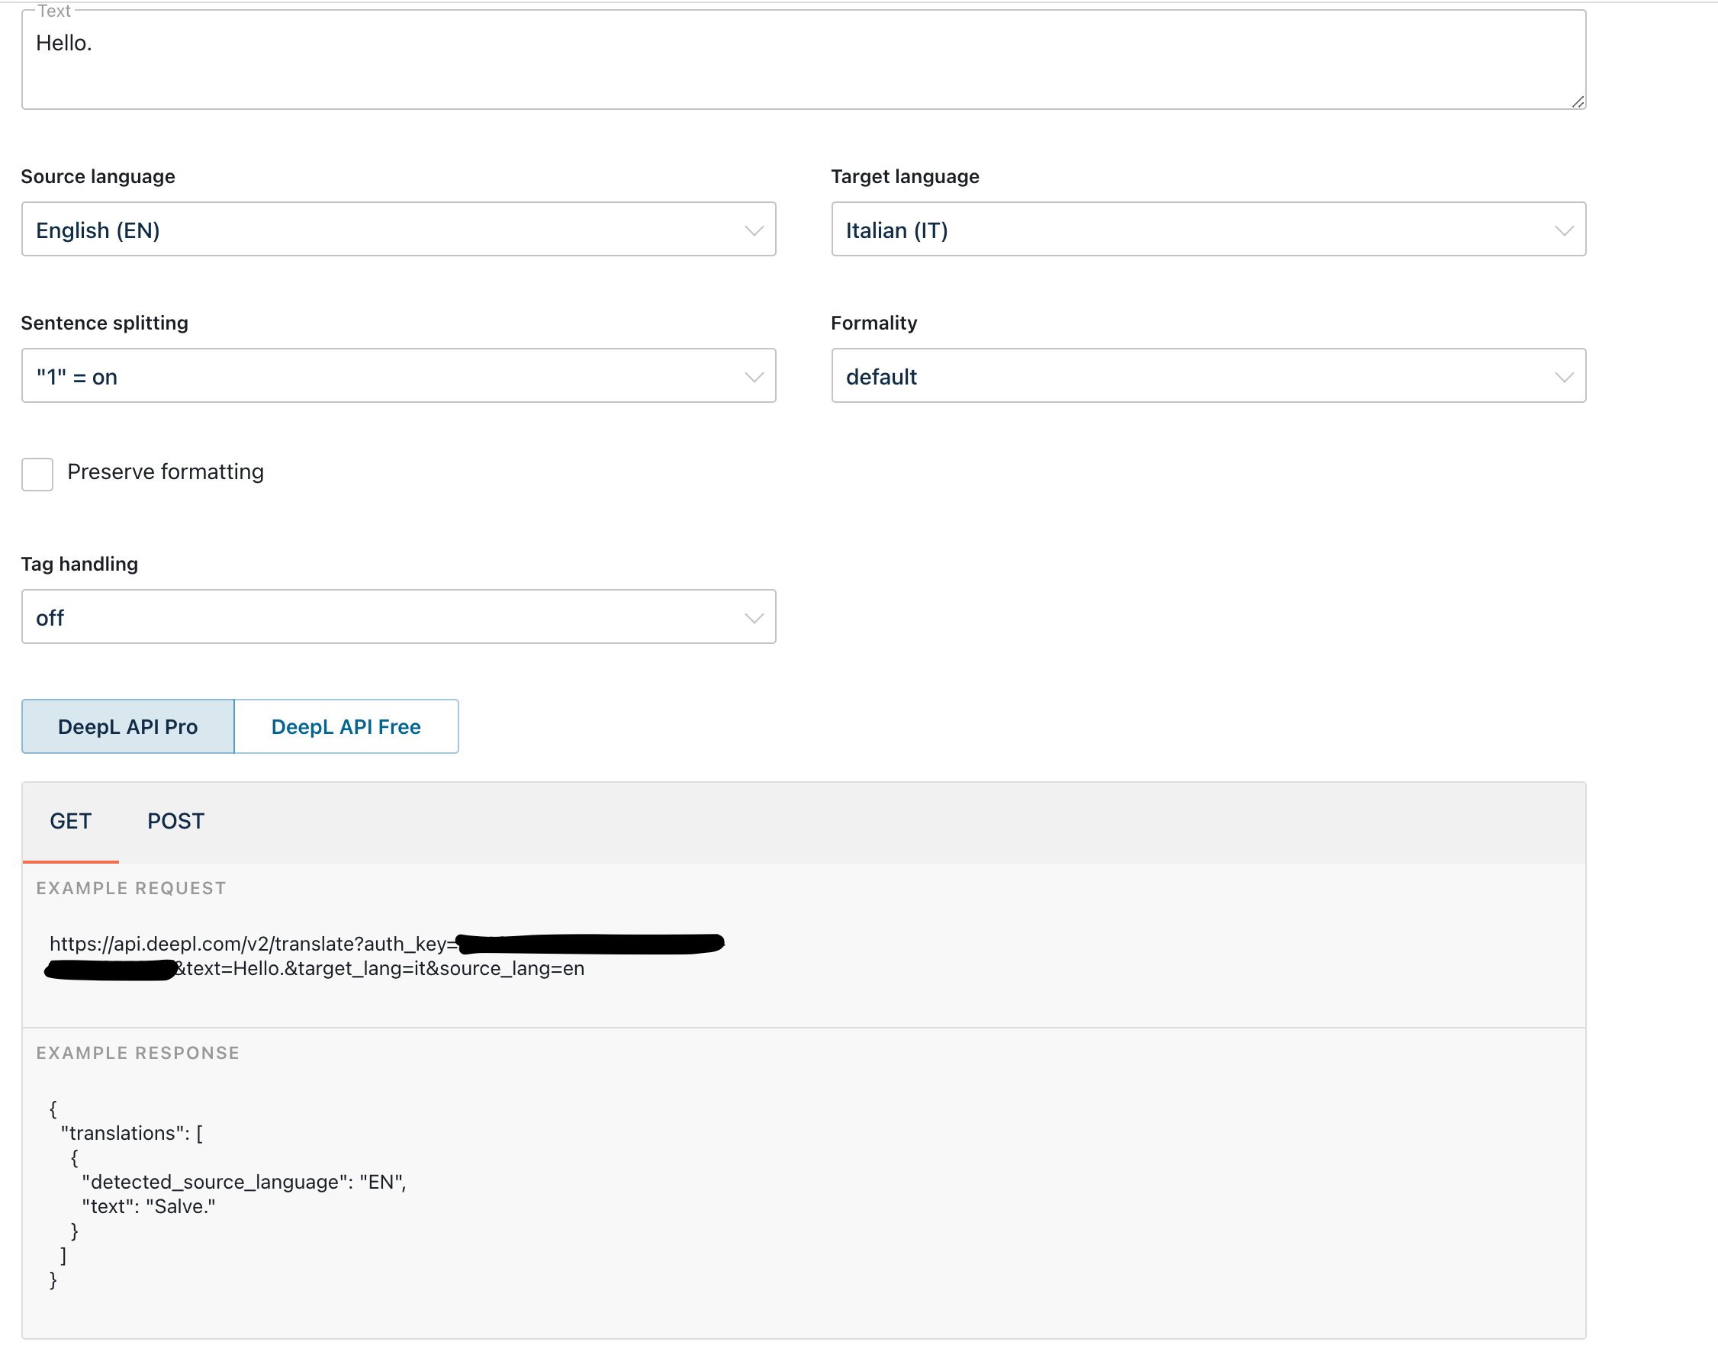This screenshot has width=1718, height=1355.
Task: Click the Preserve formatting label
Action: pyautogui.click(x=165, y=472)
